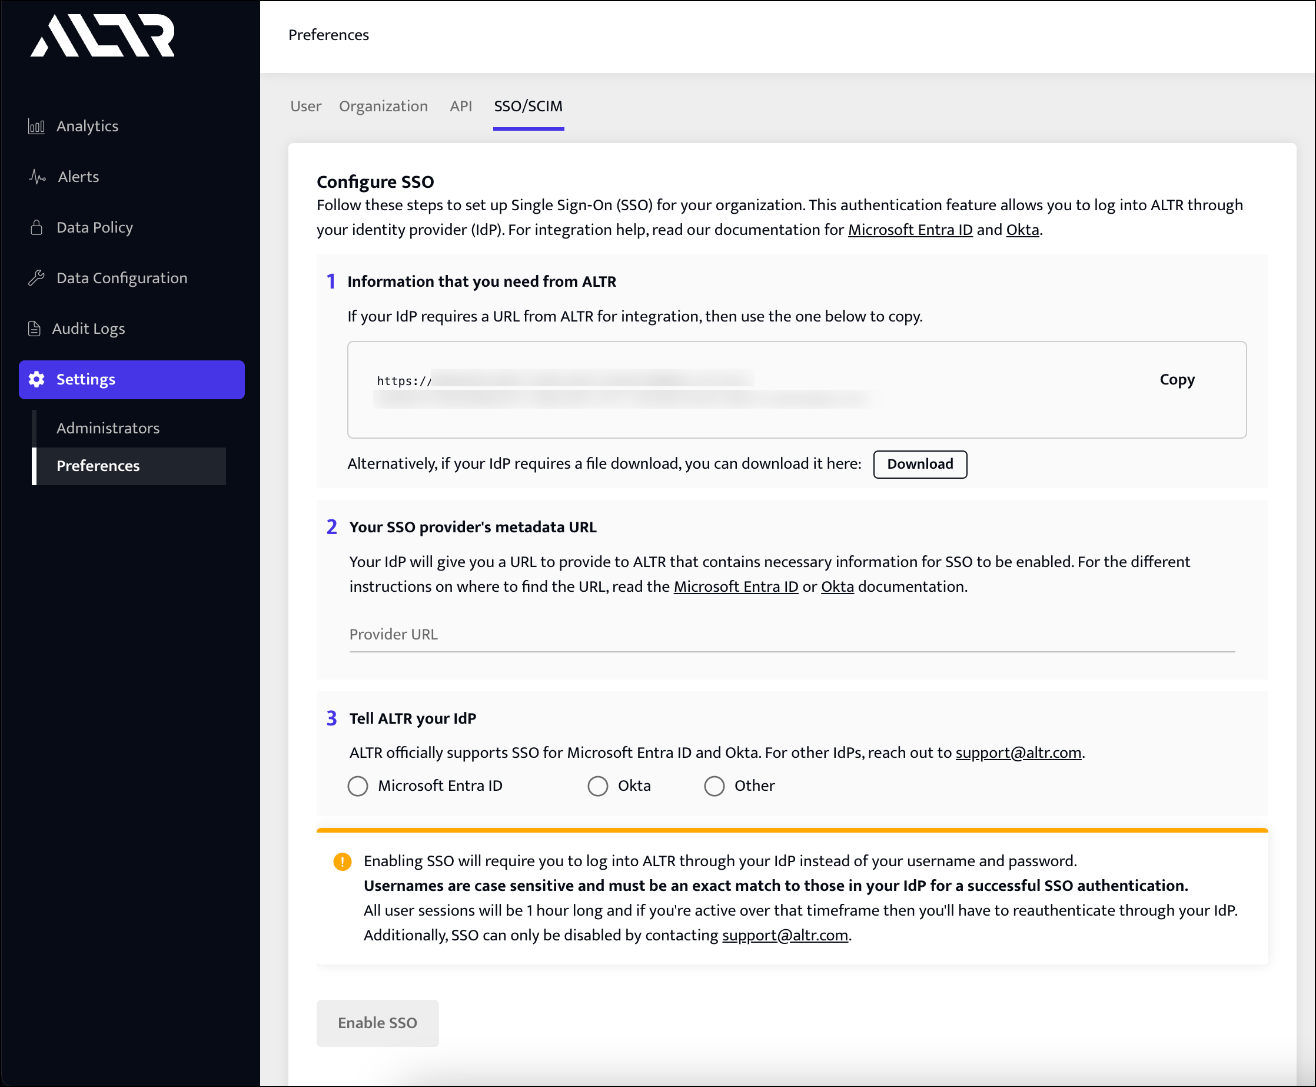
Task: Navigate to Data Configuration
Action: [122, 278]
